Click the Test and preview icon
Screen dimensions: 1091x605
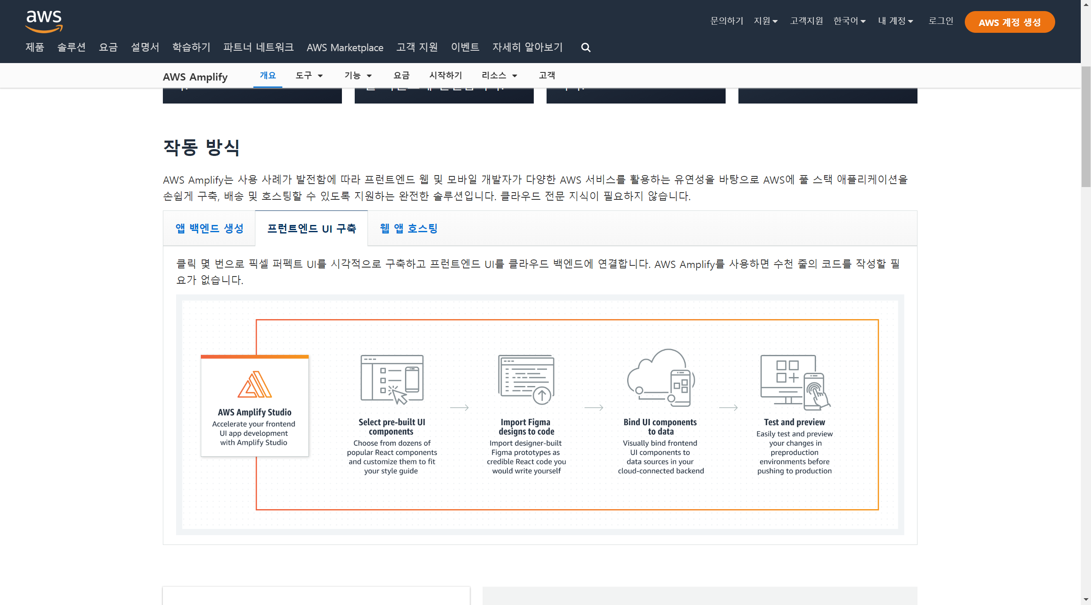pyautogui.click(x=795, y=381)
